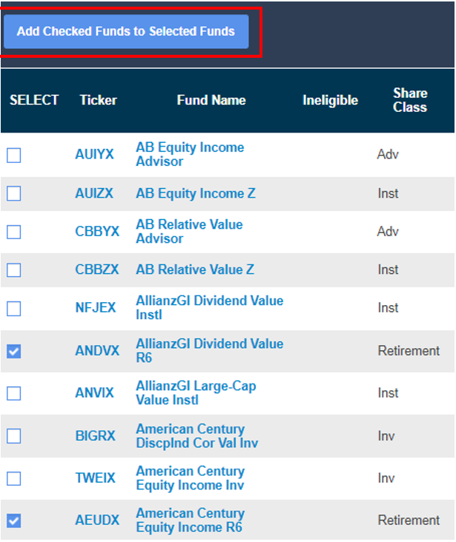
Task: Open the ANDVX ticker link
Action: 97,350
